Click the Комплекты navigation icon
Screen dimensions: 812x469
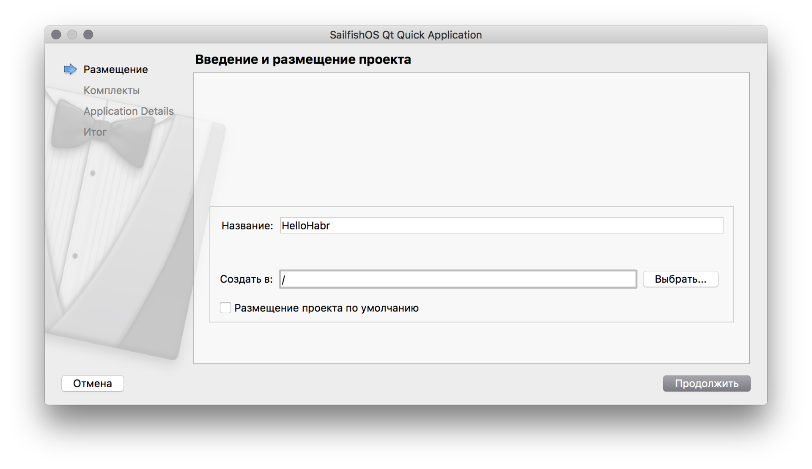[x=110, y=89]
